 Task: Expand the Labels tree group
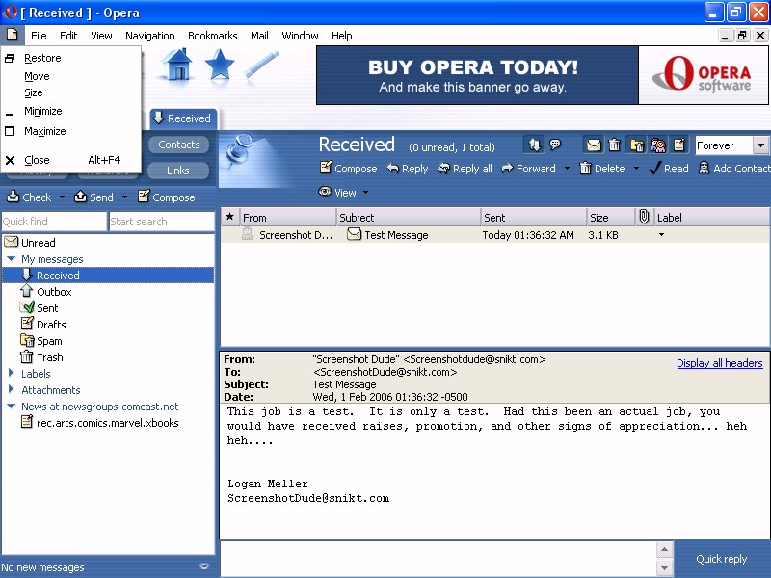11,373
